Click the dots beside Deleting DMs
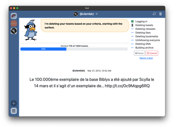The image size is (174, 128). [132, 44]
